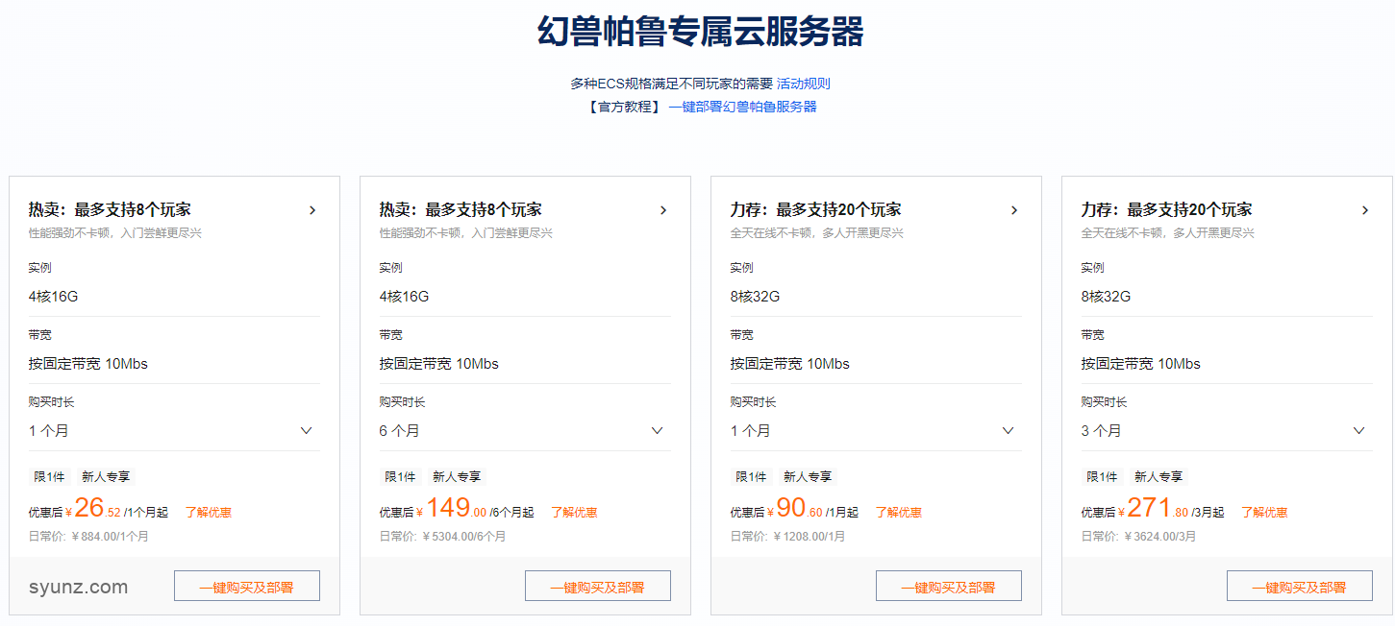Click the heading 幻兽帕鲁专属云服务器

pyautogui.click(x=700, y=32)
